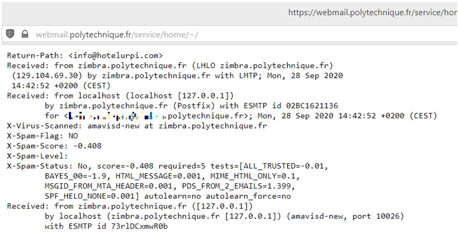Click the tracking protection shield icon
This screenshot has height=237, width=458.
(x=10, y=35)
